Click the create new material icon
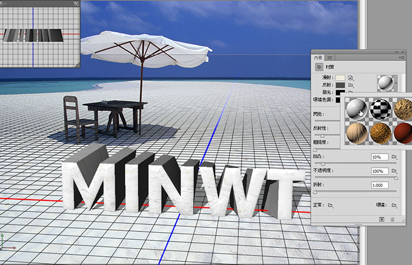 (381, 219)
